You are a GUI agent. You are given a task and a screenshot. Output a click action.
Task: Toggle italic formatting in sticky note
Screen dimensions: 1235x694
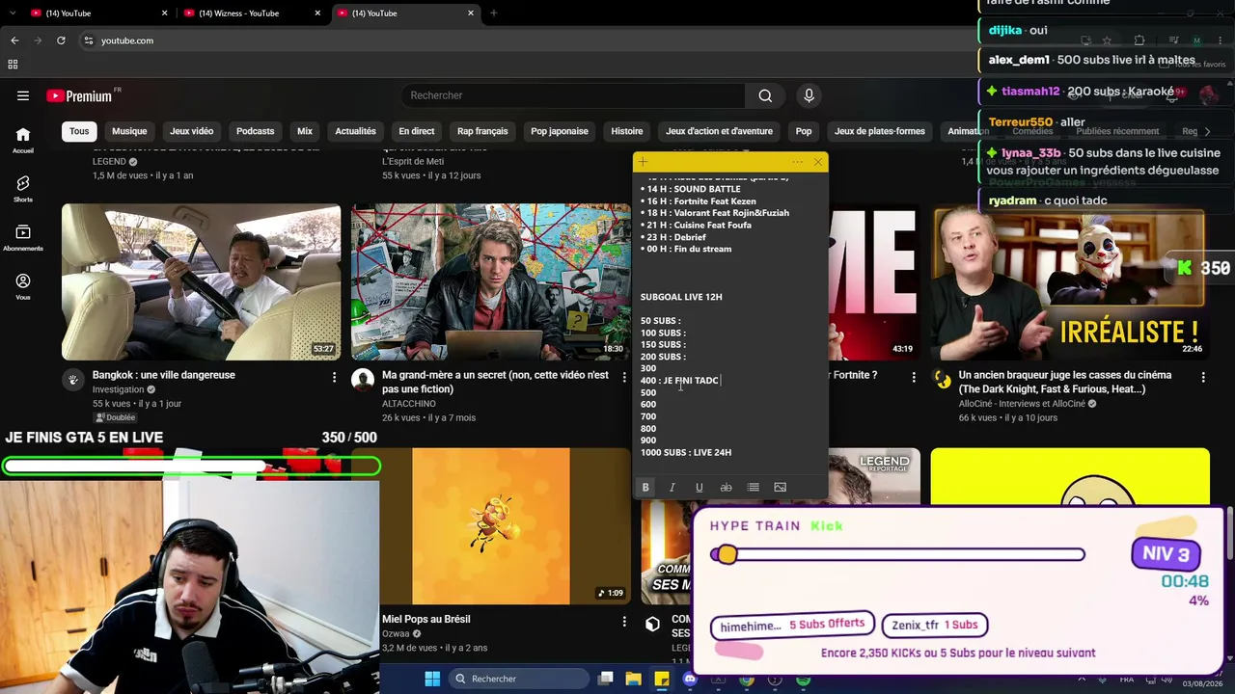coord(672,487)
